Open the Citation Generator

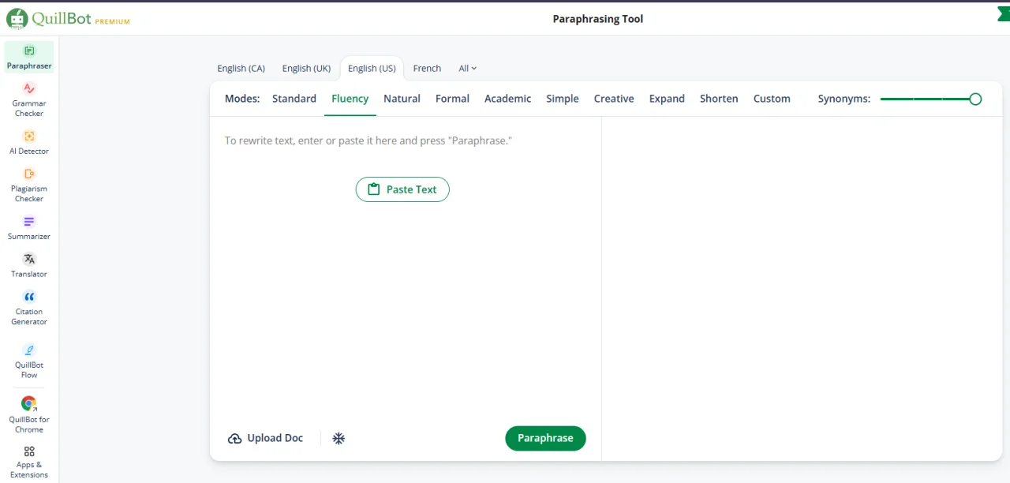click(x=29, y=308)
